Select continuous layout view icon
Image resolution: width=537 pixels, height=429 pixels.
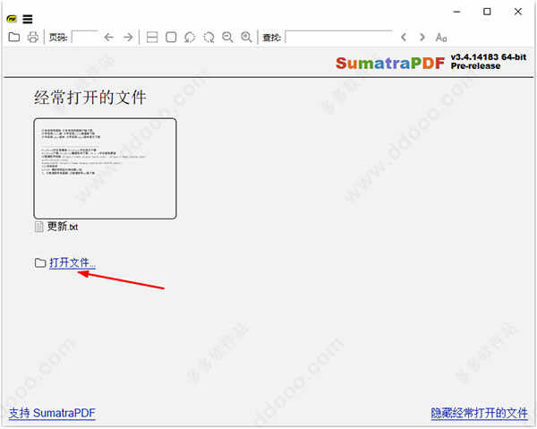tap(152, 37)
